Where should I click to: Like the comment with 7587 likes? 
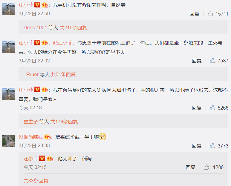(212, 61)
